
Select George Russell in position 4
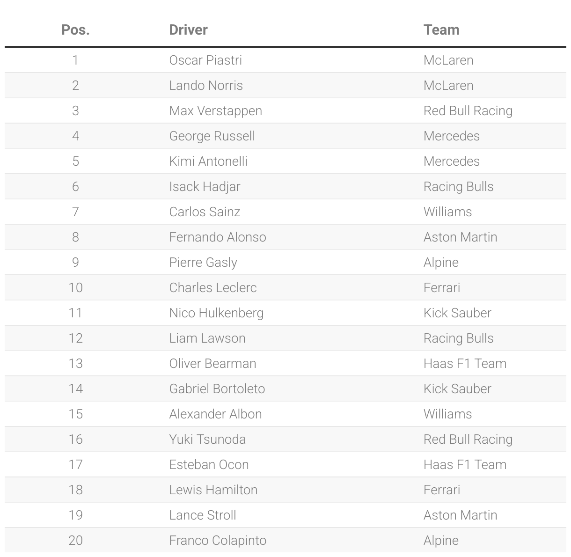click(x=212, y=136)
